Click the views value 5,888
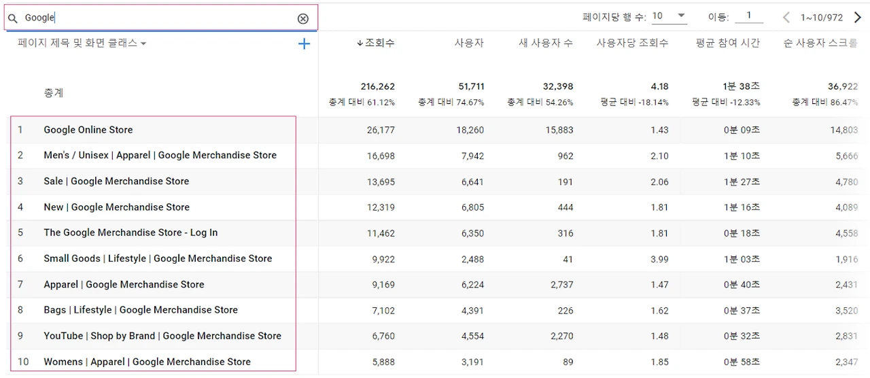Image resolution: width=870 pixels, height=378 pixels. [x=383, y=362]
